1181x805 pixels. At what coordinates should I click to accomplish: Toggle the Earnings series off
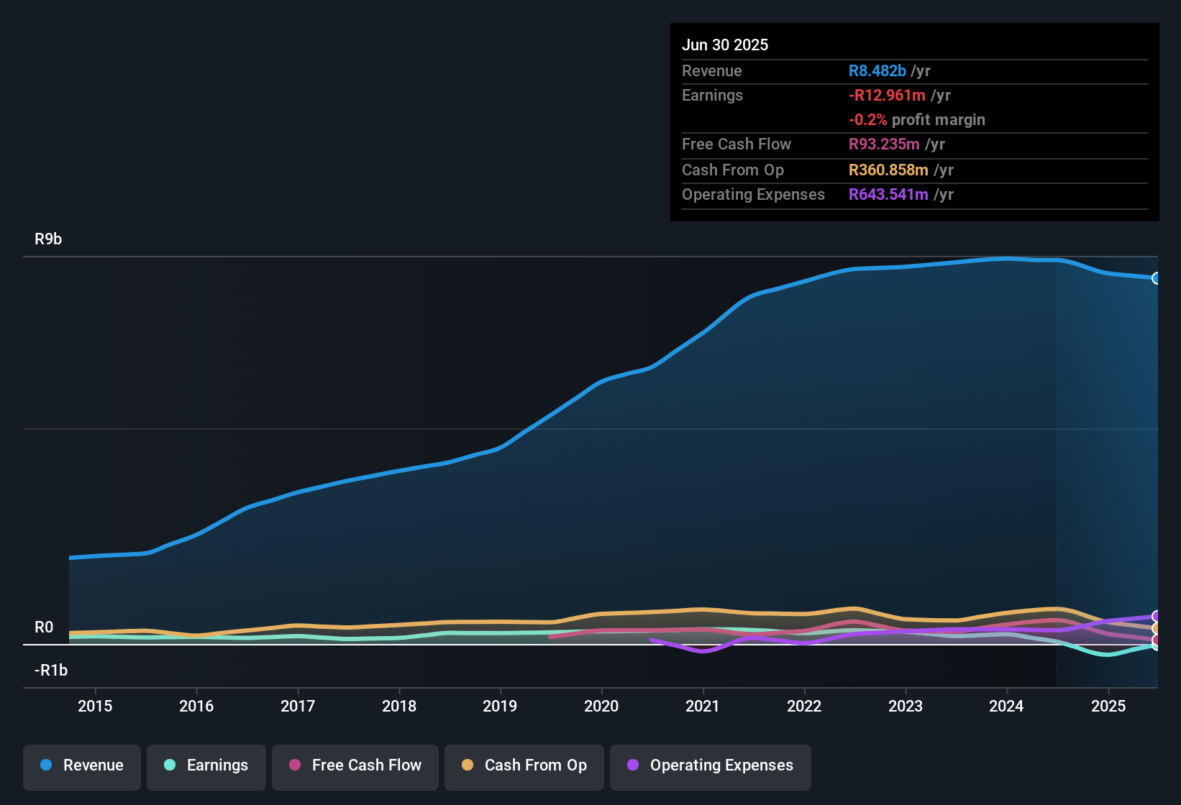coord(206,765)
